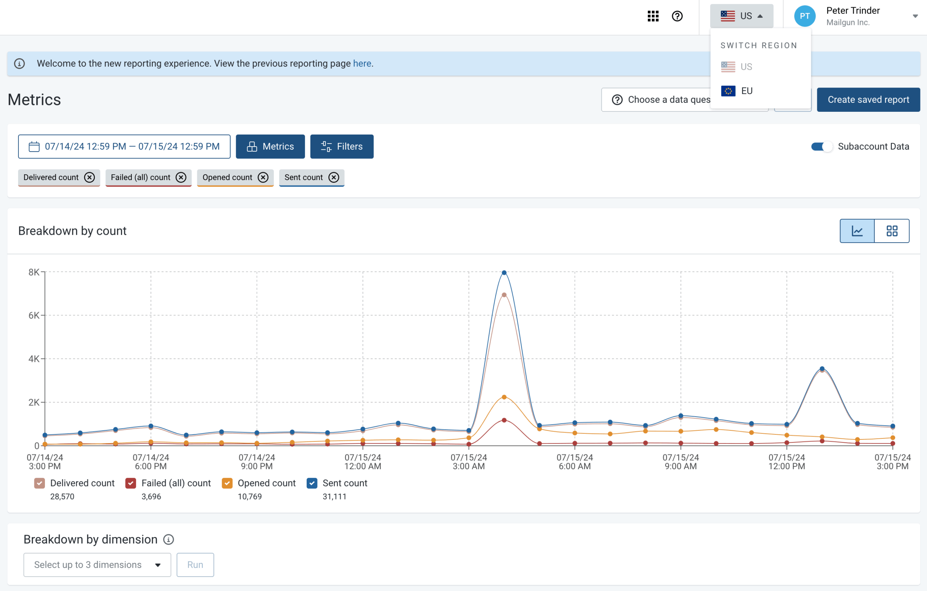
Task: Remove the Sent count chip
Action: coord(334,177)
